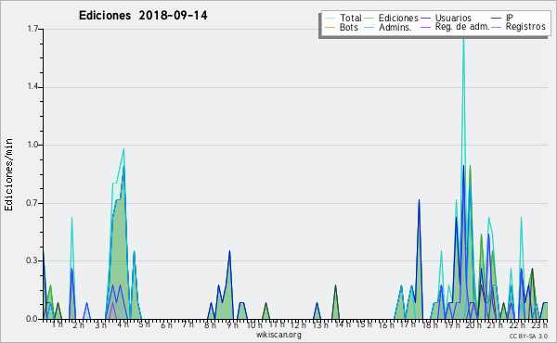
Task: Click the chart title "Ediciones 2018-09-14"
Action: (143, 16)
